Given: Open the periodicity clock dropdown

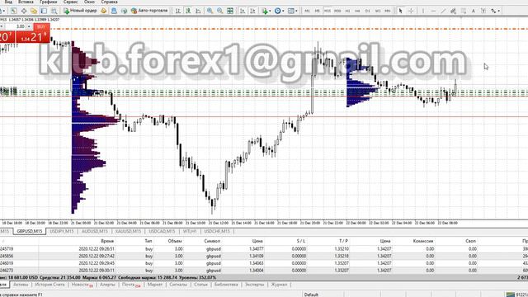Looking at the screenshot, I should click(279, 11).
